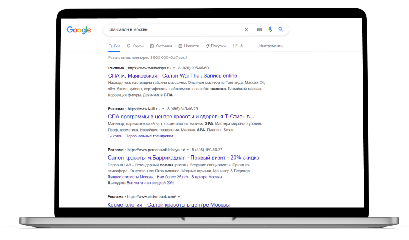Open Инструменты search tools
Viewport: 409px width, 240px height.
coord(271,46)
